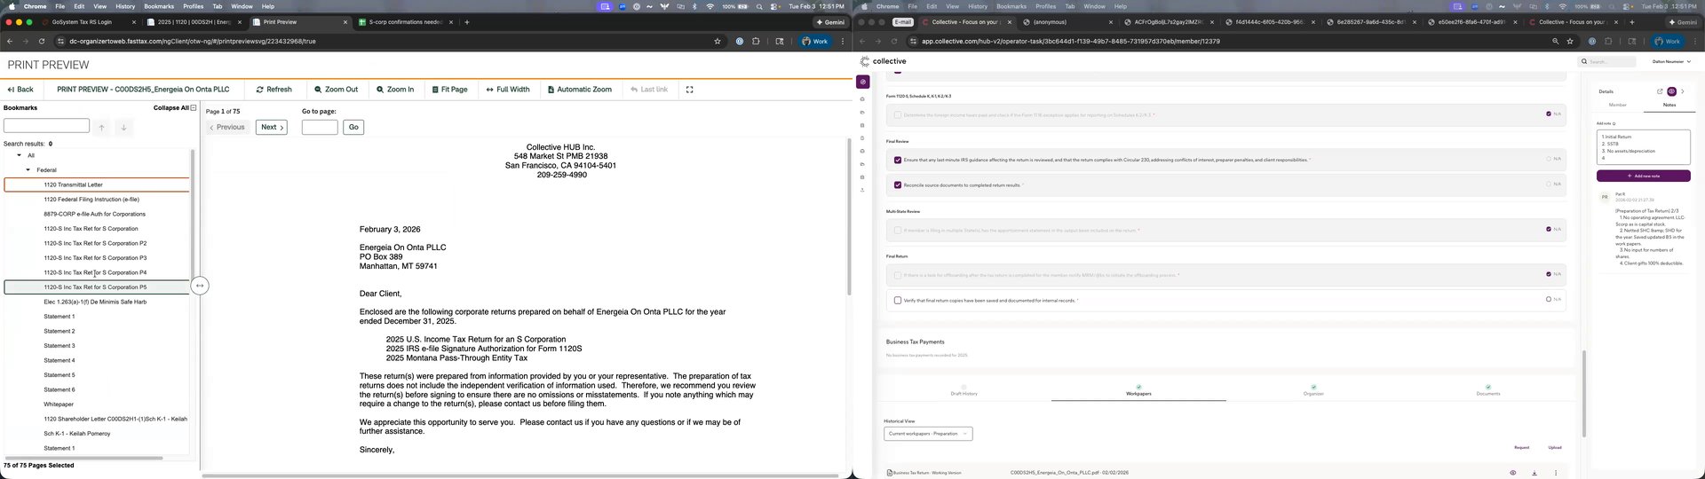
Task: Go Back from the Print Preview
Action: (x=20, y=90)
